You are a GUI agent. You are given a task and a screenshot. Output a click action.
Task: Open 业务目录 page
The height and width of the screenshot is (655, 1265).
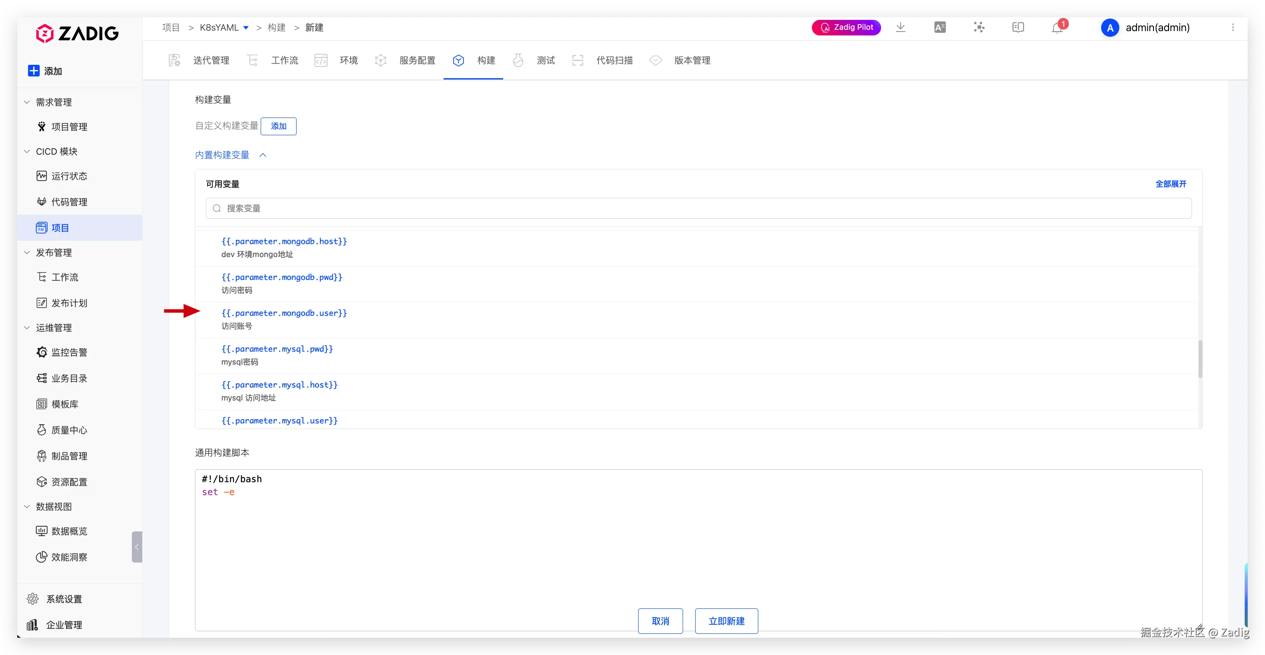coord(69,378)
